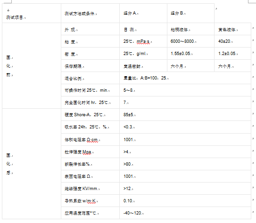This screenshot has width=256, height=223.
Task: Click the 组分 B header cell
Action: [190, 13]
